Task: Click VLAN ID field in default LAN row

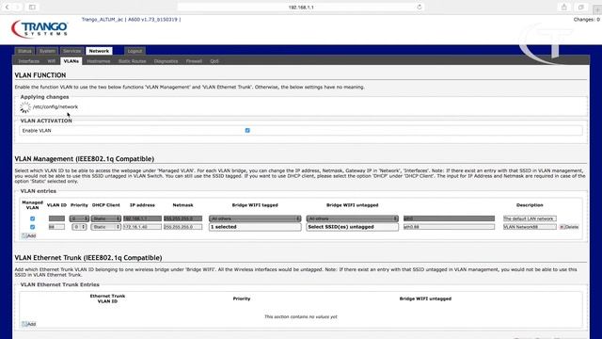Action: 56,218
